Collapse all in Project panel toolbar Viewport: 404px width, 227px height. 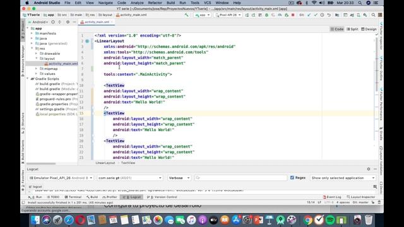tap(59, 22)
